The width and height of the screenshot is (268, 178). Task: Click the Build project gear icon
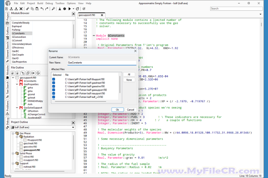tap(64, 9)
